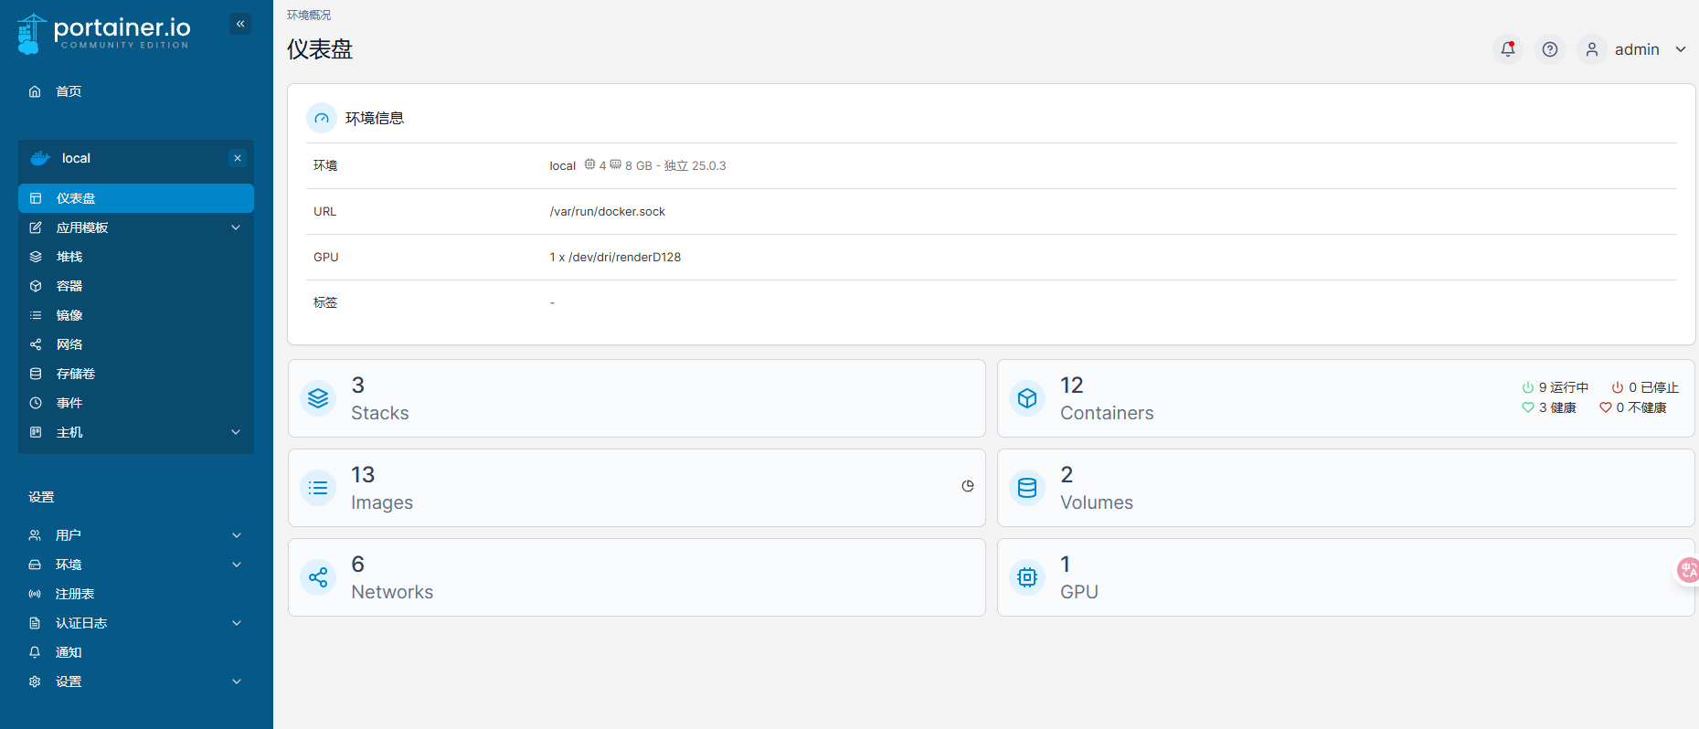Collapse the sidebar with double-chevron icon
This screenshot has width=1699, height=729.
[x=240, y=25]
